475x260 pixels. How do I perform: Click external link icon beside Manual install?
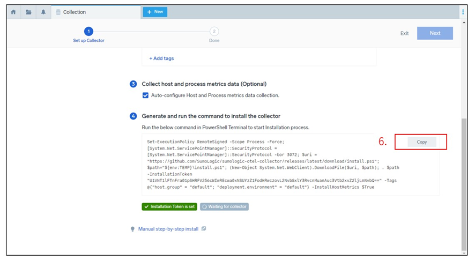pos(204,229)
